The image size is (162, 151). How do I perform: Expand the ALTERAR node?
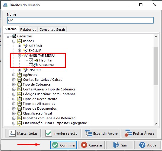click(19, 46)
